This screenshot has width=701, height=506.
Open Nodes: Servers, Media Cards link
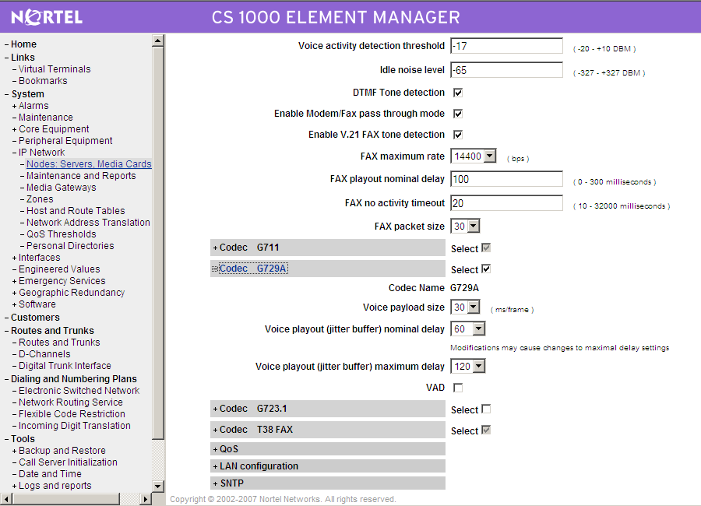click(89, 164)
